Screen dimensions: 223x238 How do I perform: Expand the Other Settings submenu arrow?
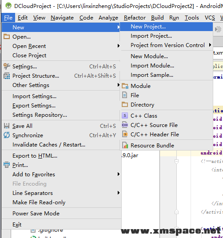119,85
